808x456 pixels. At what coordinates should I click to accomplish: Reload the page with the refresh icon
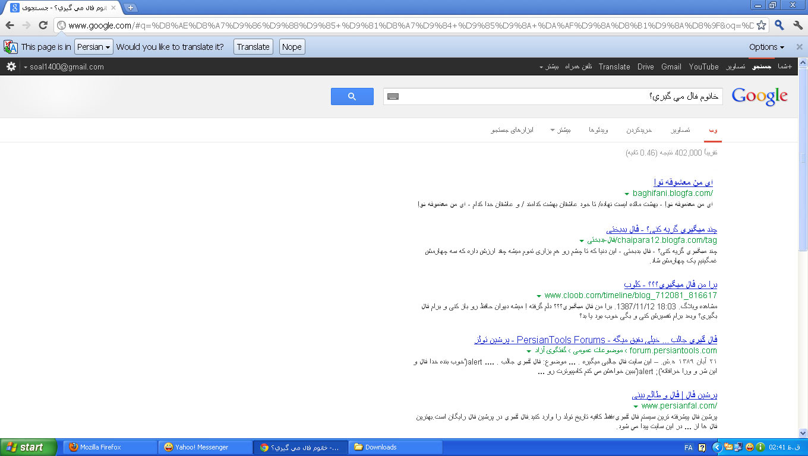(43, 25)
